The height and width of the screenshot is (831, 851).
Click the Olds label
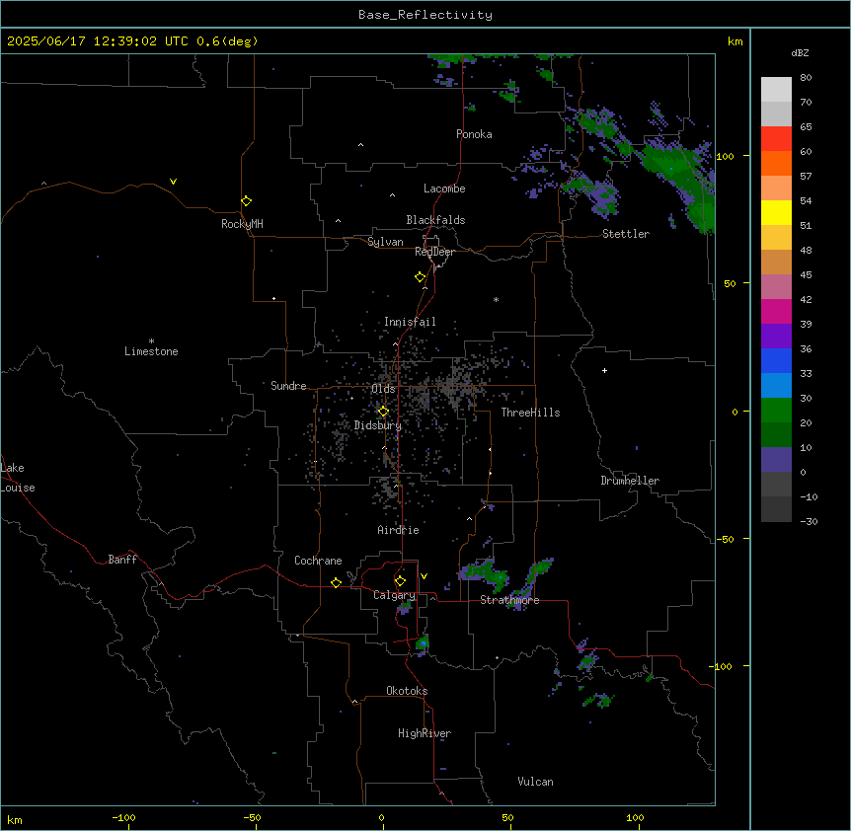coord(383,389)
